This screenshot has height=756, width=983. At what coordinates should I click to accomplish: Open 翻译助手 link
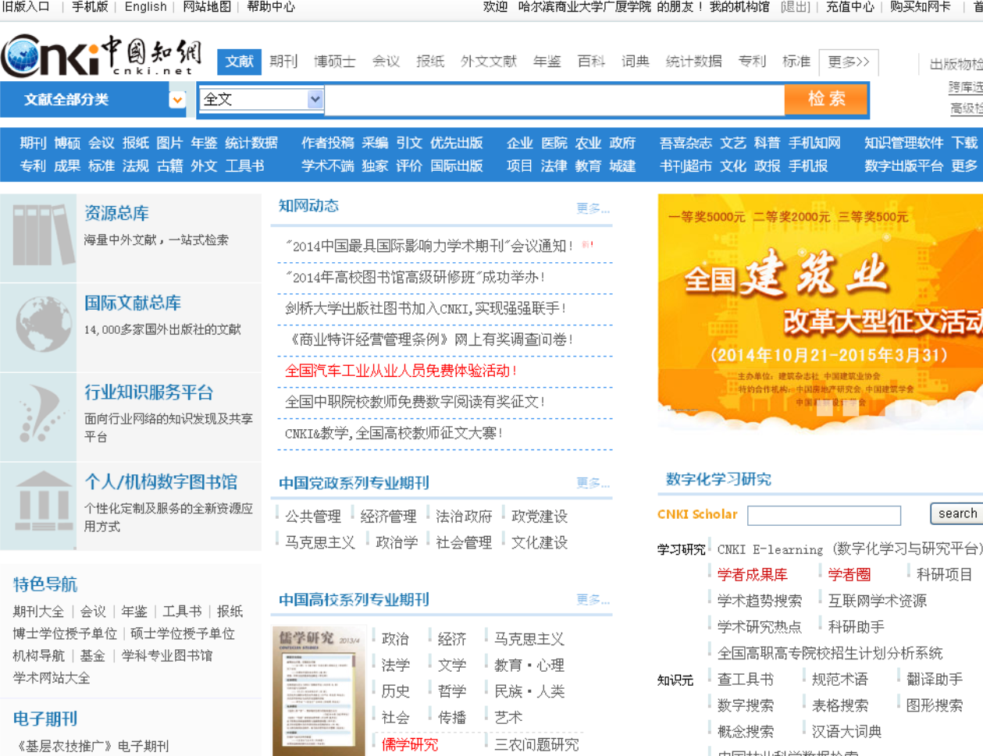tap(935, 680)
